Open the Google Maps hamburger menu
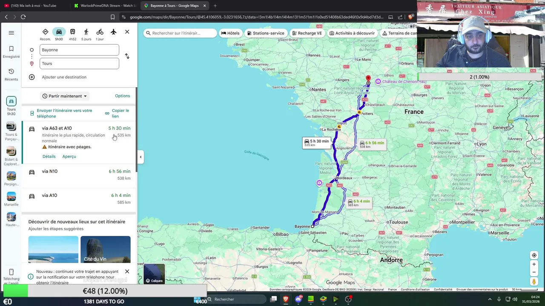Screen dimensions: 545x306 pyautogui.click(x=11, y=33)
